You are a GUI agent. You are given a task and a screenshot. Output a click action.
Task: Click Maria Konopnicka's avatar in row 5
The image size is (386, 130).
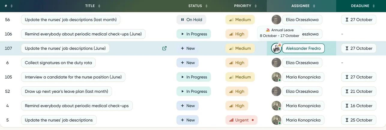pyautogui.click(x=276, y=120)
